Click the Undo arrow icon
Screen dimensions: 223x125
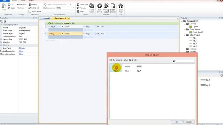point(18,5)
